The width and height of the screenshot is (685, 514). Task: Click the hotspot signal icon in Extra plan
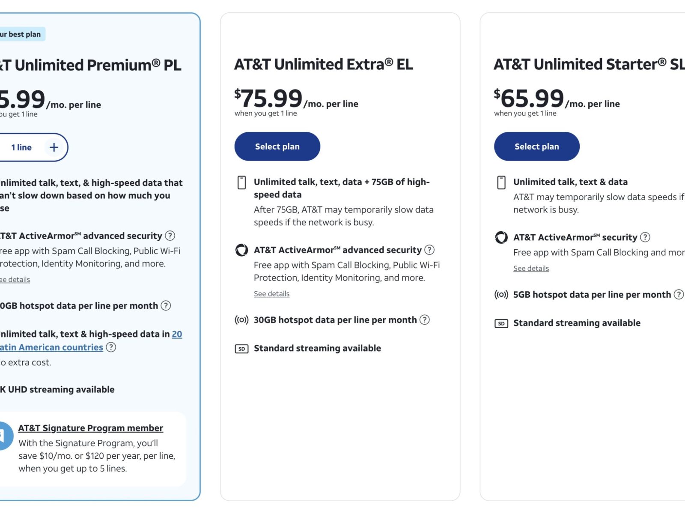[242, 320]
